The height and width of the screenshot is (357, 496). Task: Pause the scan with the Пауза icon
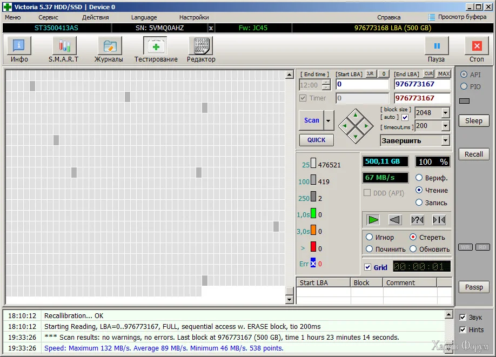(436, 49)
